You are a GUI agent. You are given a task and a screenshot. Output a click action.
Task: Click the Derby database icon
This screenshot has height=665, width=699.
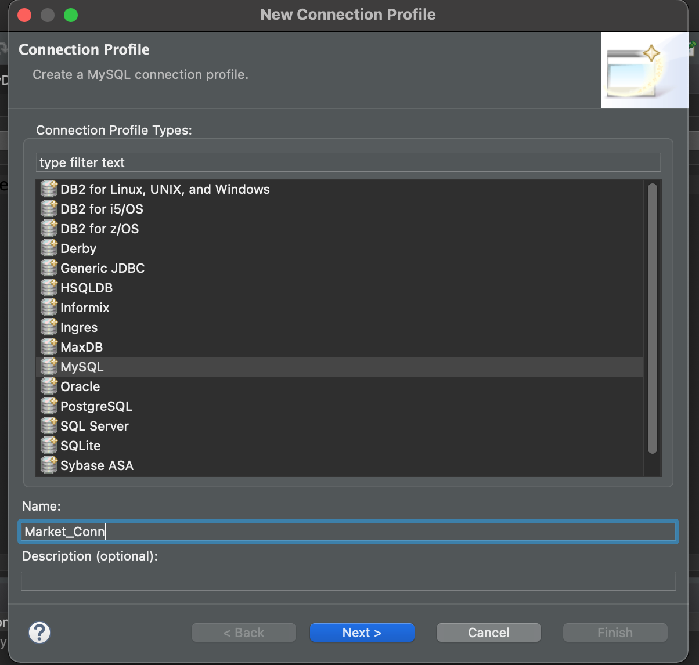[x=49, y=248]
